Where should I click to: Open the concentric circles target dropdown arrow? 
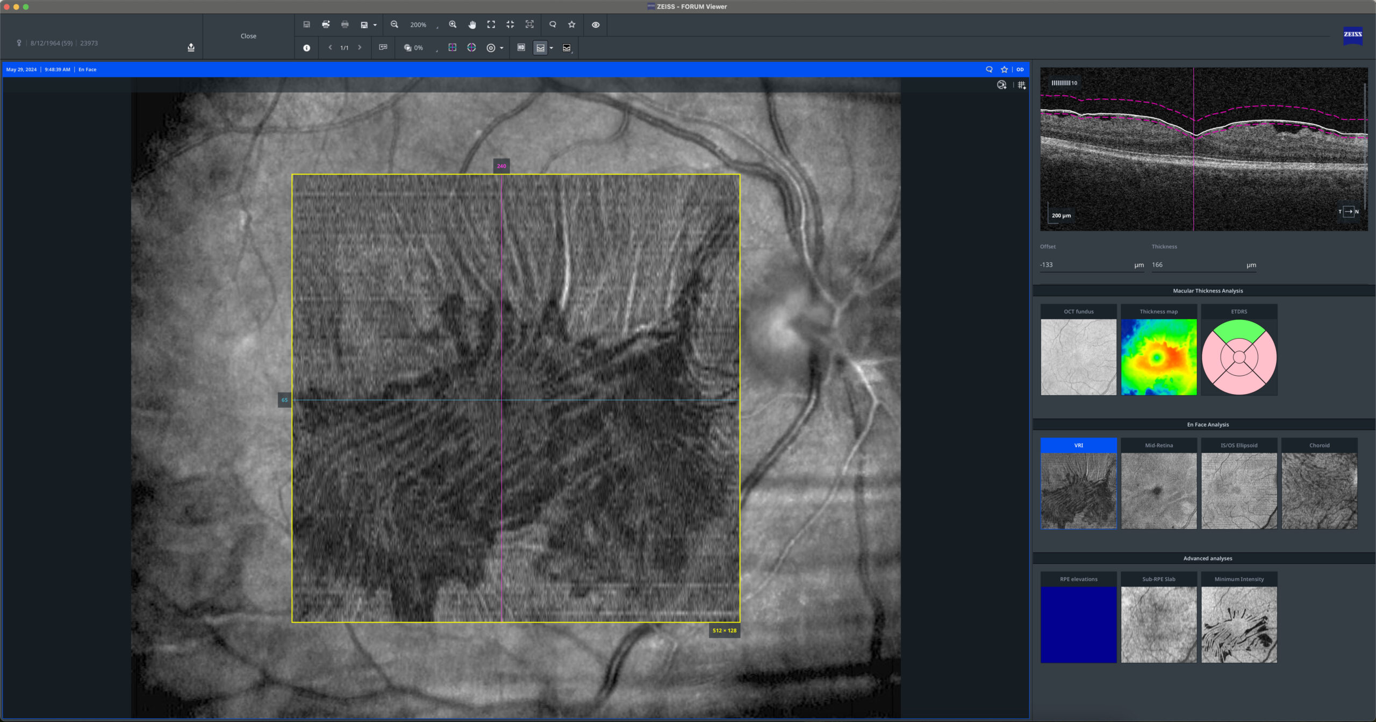coord(501,48)
